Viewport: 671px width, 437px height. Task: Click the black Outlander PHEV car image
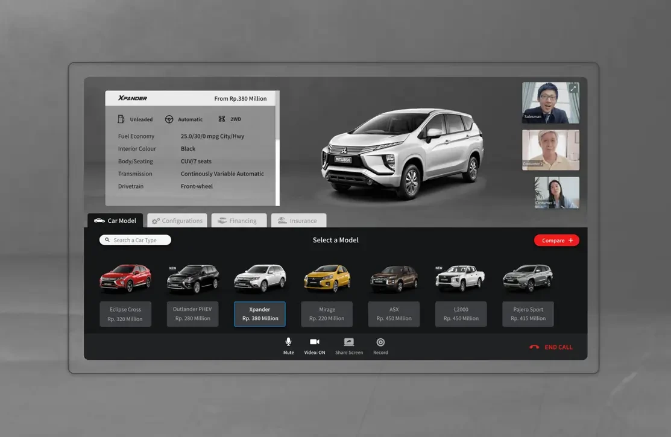click(x=193, y=279)
